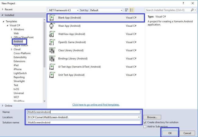Collapse the Templates tree node
Screen dimensions: 198x137
click(3, 21)
